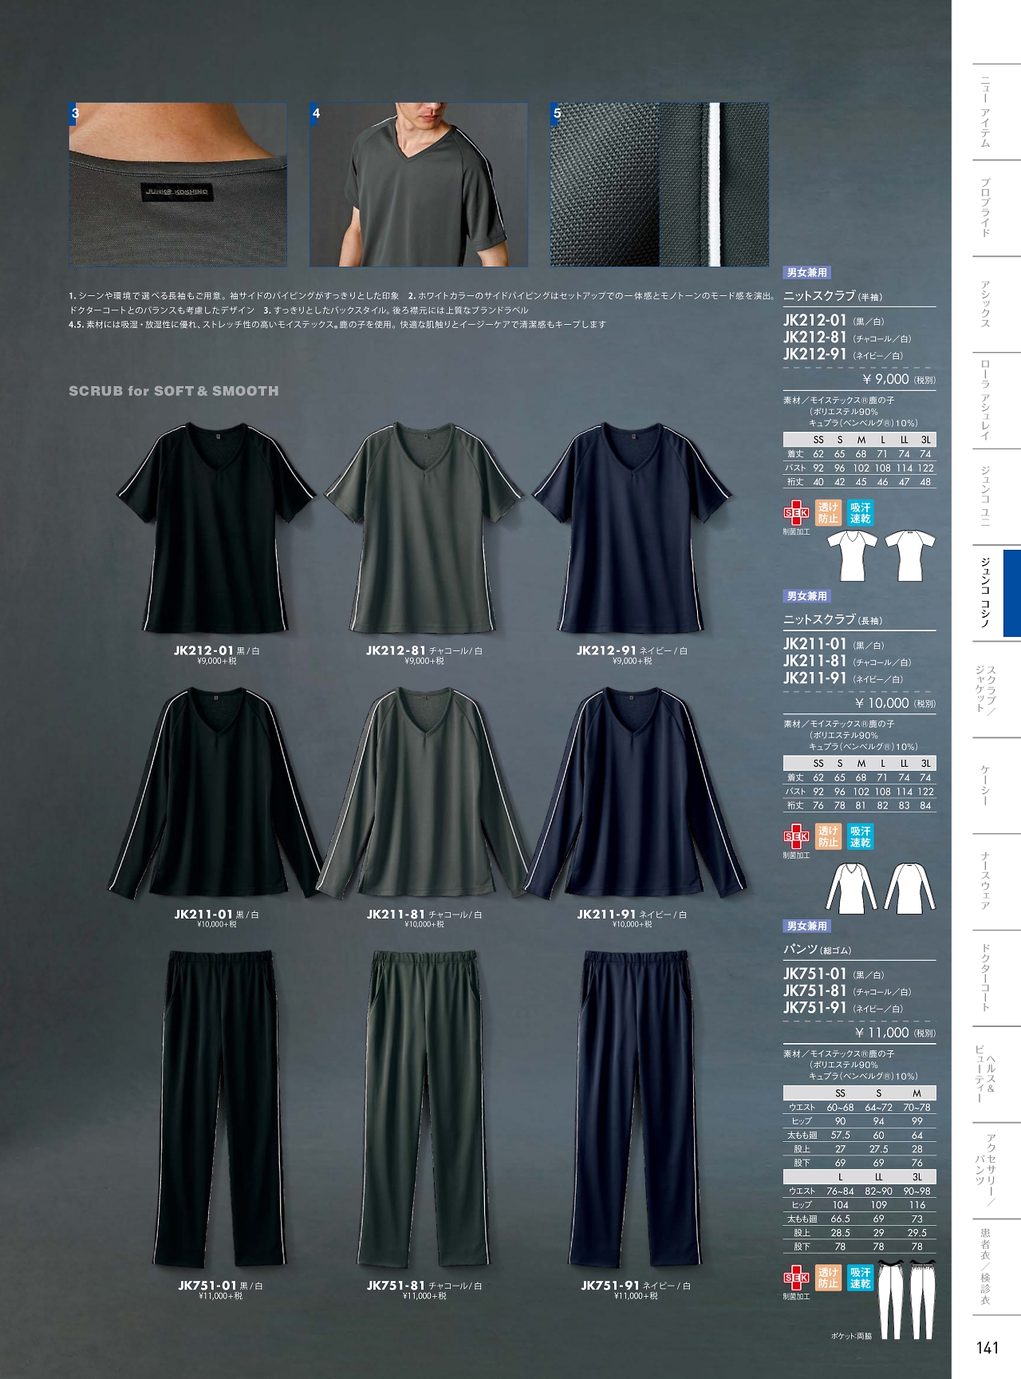Click the SEK icon in the pants section
The image size is (1021, 1379).
(x=796, y=1278)
